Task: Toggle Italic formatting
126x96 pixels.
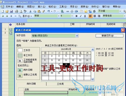Action: [81, 16]
